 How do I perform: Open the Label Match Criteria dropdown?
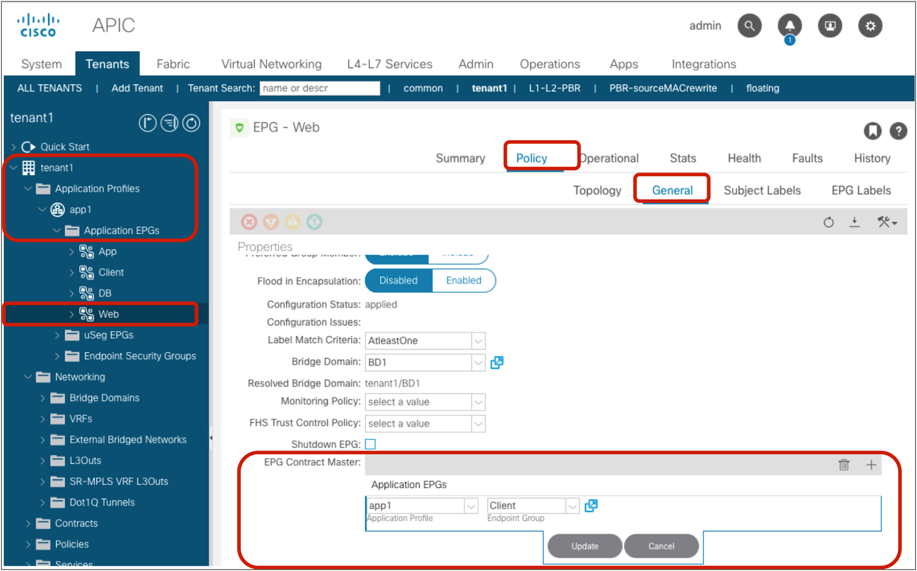(x=478, y=341)
